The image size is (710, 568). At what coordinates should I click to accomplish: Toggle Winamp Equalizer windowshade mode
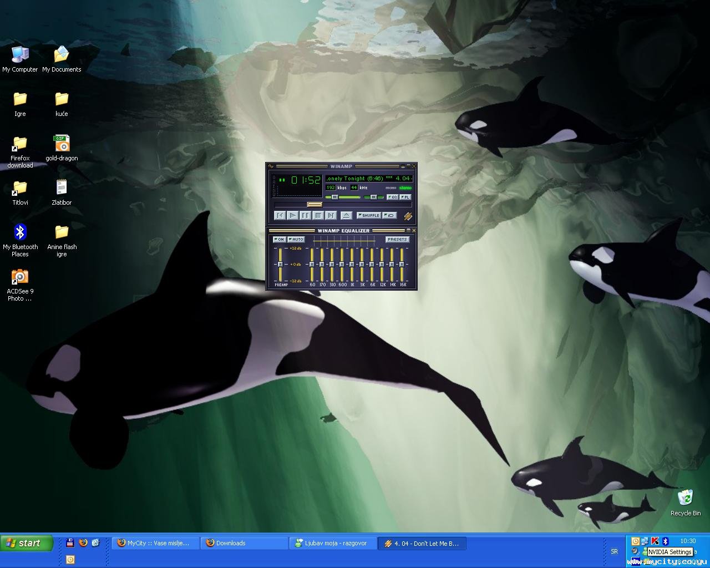click(409, 231)
